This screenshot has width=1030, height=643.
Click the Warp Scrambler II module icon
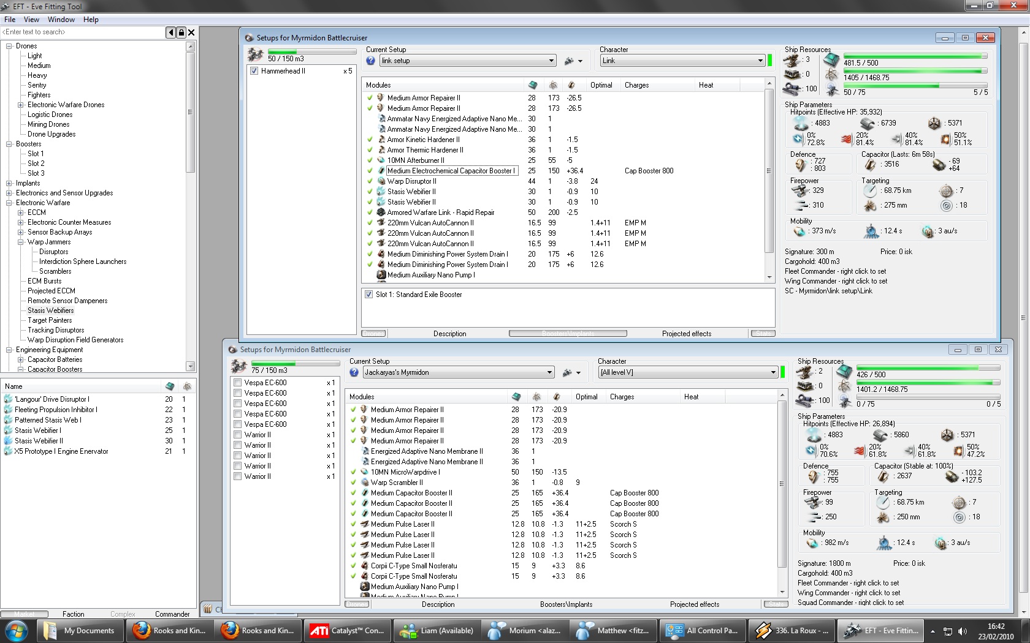tap(364, 483)
